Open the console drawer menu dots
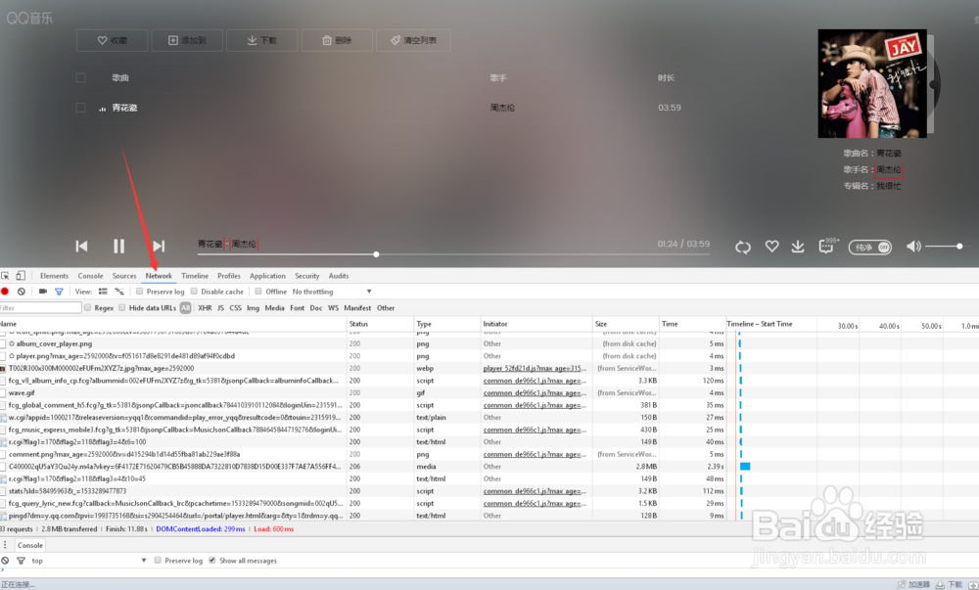 click(x=5, y=544)
